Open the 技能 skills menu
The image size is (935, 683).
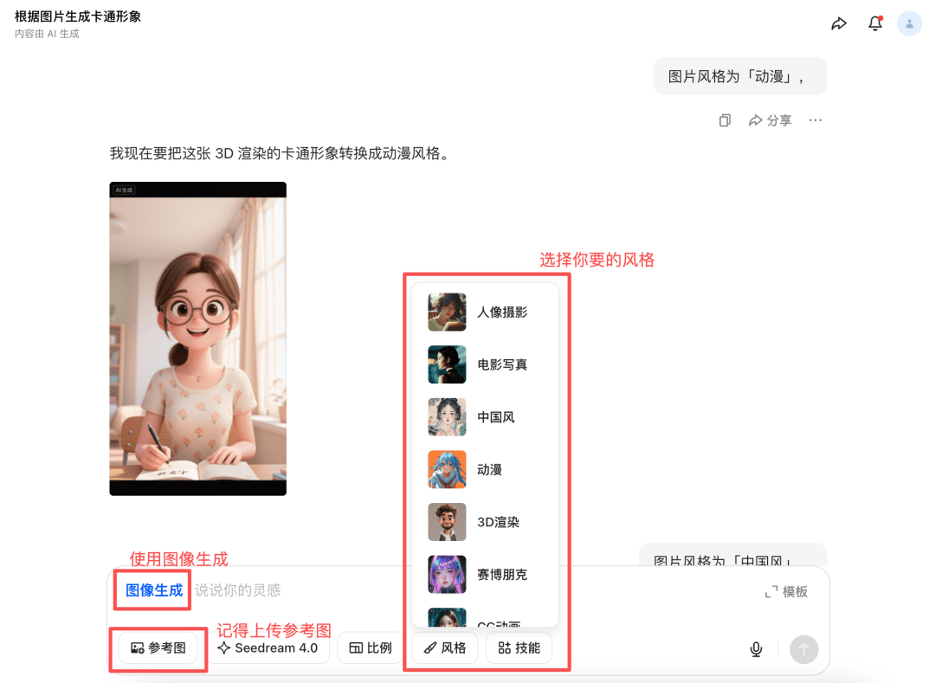click(519, 648)
